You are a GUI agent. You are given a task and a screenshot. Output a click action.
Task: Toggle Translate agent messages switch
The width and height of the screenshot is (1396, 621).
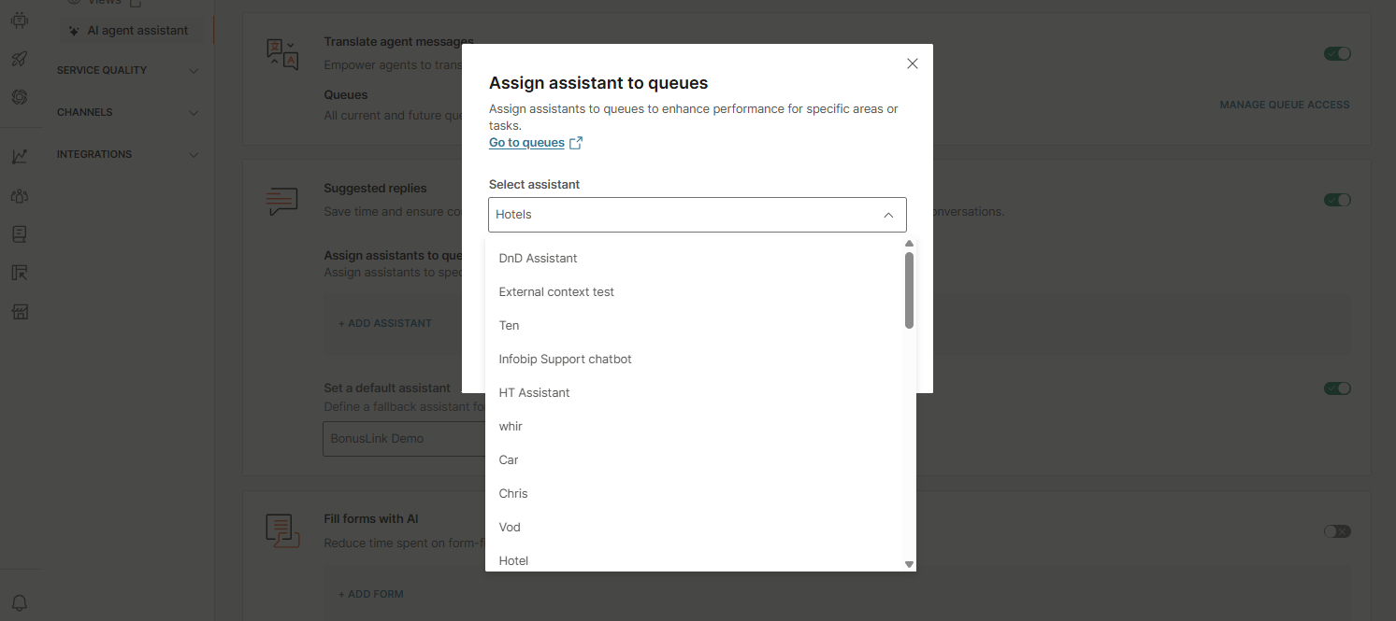tap(1337, 54)
